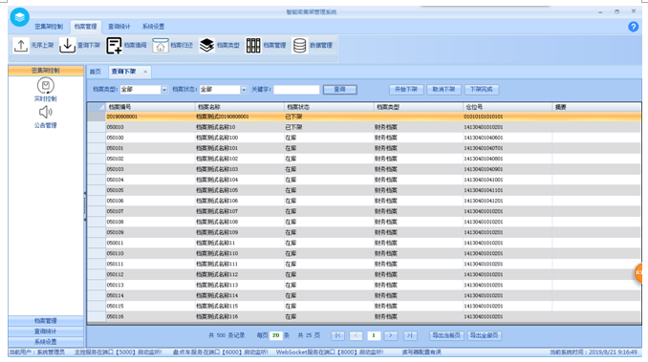Expand the 查询统计 sidebar section
This screenshot has width=648, height=362.
pyautogui.click(x=46, y=331)
